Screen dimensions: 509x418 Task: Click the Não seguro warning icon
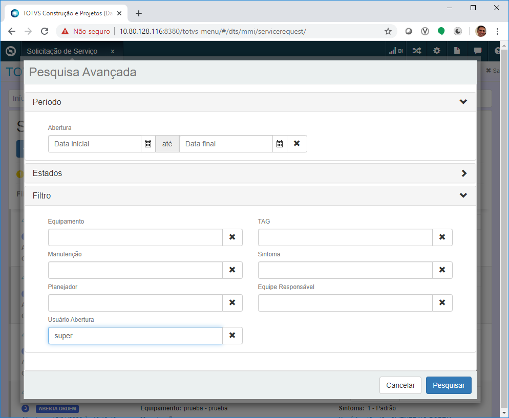(65, 31)
